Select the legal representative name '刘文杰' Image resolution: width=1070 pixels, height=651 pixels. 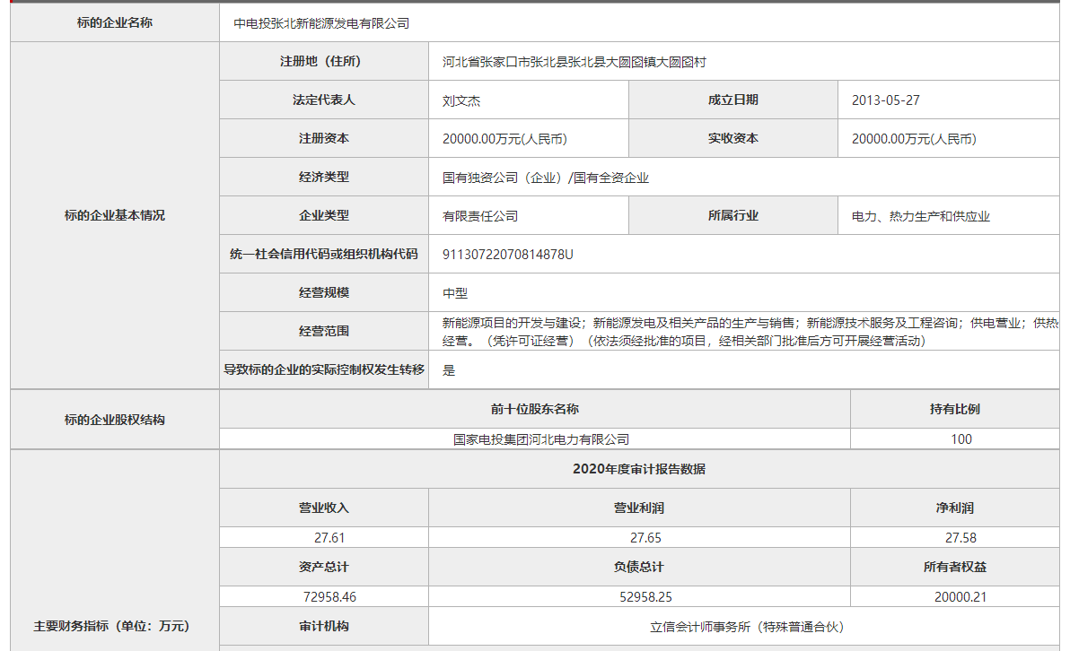coord(461,101)
